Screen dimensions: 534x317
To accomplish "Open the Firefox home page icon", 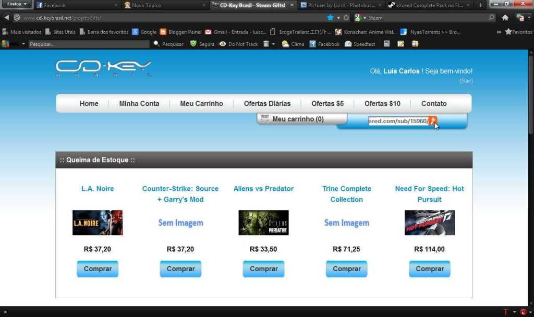I will point(505,18).
